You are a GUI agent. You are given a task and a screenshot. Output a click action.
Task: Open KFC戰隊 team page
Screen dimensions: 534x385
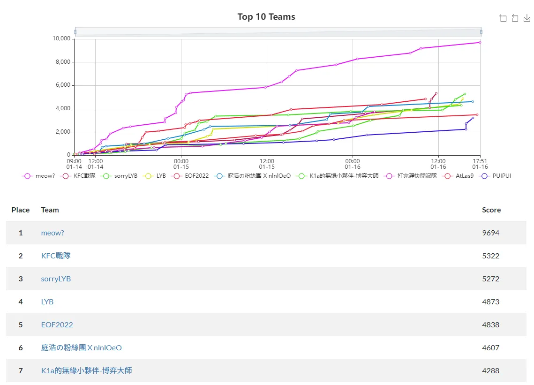[x=56, y=256]
